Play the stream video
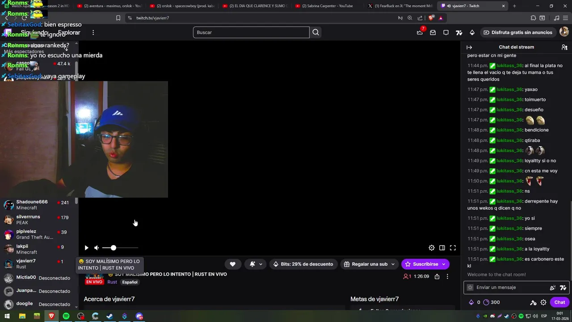This screenshot has width=572, height=322. pos(86,248)
